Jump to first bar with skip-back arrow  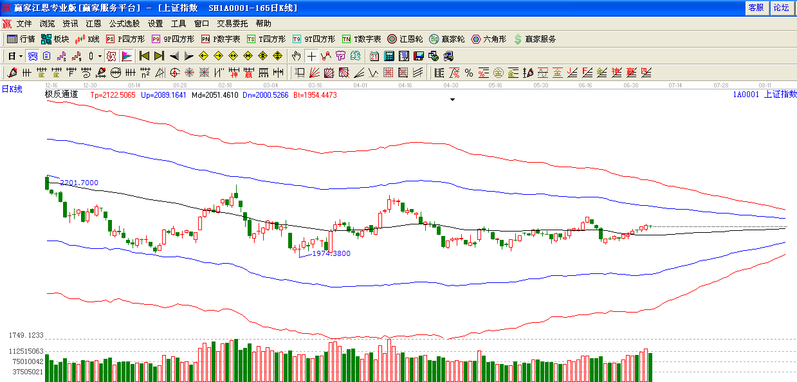(x=144, y=56)
